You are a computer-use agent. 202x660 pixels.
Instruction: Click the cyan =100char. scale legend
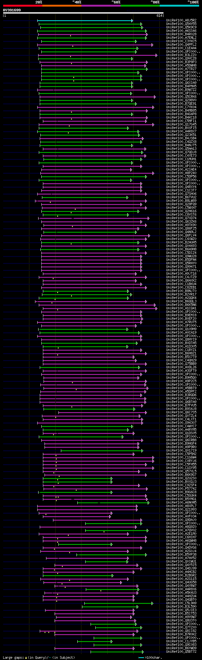(x=150, y=658)
